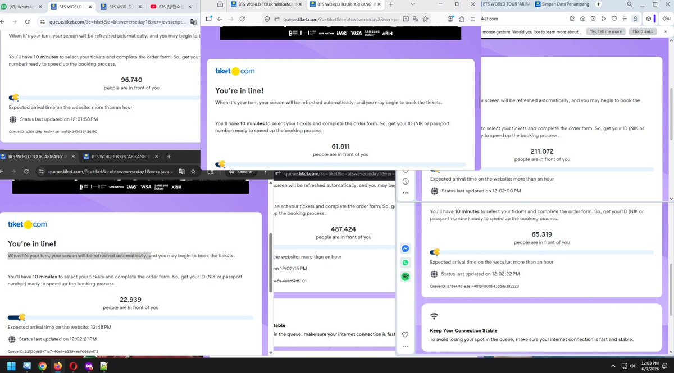
Task: Click shield tracking protection icon in Firefox
Action: [267, 19]
